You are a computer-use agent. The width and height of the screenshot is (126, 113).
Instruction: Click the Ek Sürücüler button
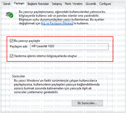(87, 103)
